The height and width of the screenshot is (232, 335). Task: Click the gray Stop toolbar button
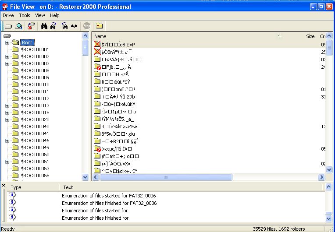click(x=87, y=26)
